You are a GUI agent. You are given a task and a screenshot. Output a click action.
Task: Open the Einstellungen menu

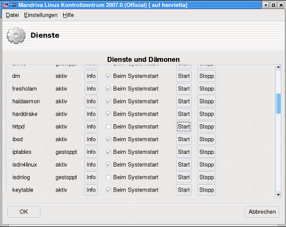coord(41,15)
